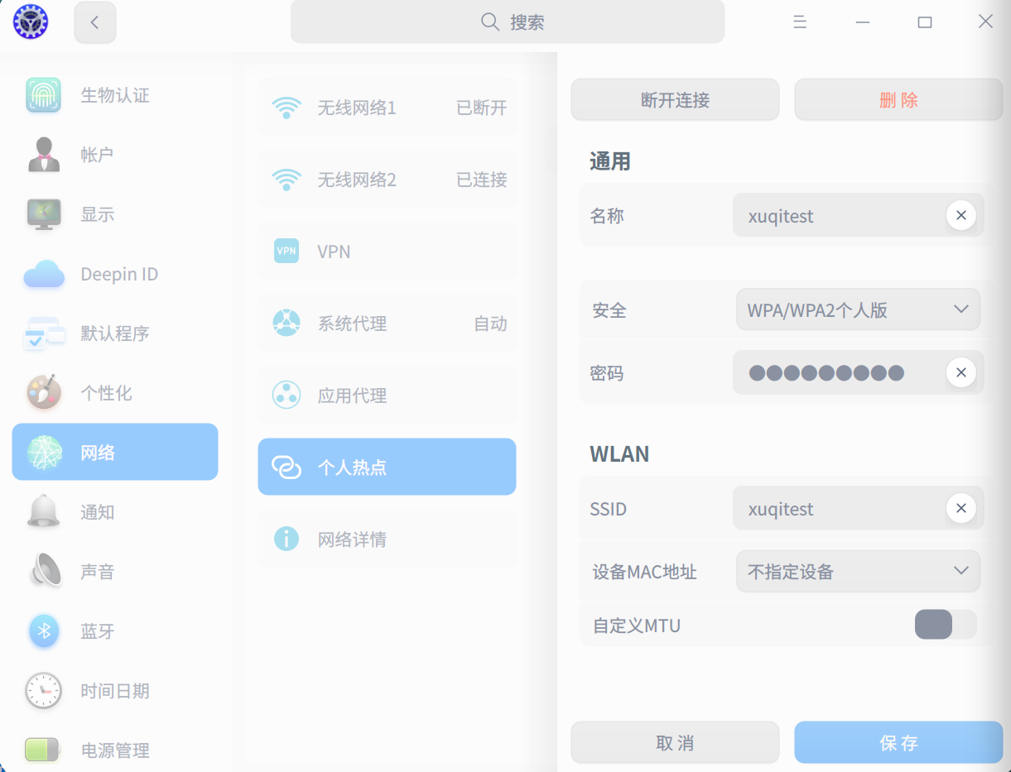The image size is (1011, 772).
Task: Click the Deepin ID cloud icon
Action: [x=44, y=274]
